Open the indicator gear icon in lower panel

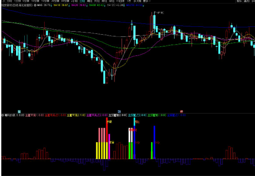tap(3, 115)
